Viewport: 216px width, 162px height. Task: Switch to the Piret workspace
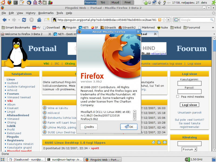(x=128, y=2)
